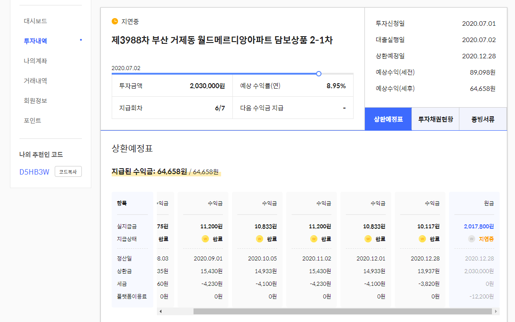Open 회원정보 sidebar item
The image size is (515, 322).
coord(35,100)
